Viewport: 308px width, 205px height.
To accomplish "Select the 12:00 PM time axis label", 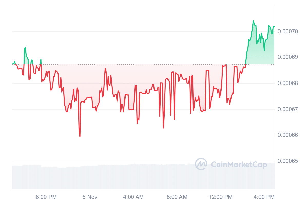I will 221,197.
